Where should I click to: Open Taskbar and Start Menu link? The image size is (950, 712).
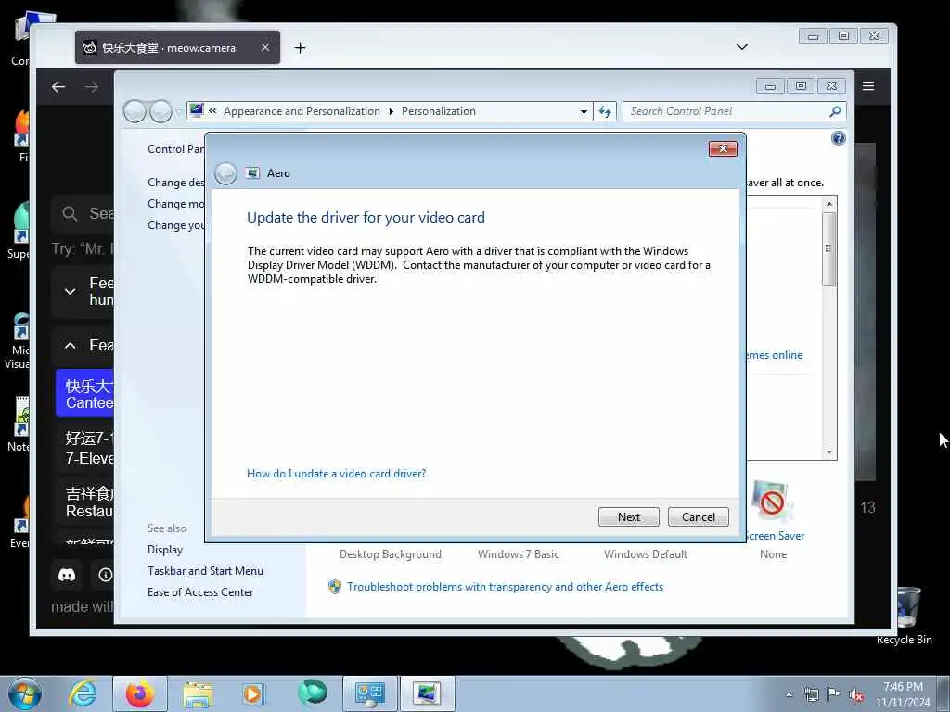pos(205,571)
